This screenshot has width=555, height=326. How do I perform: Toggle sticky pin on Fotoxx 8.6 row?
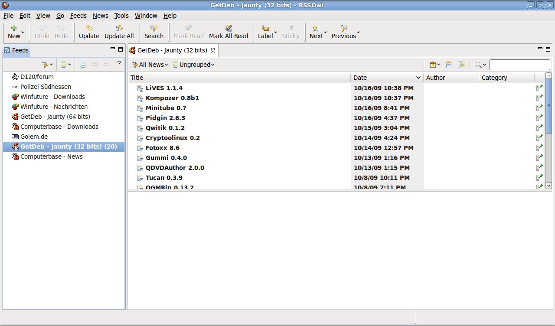coord(539,147)
